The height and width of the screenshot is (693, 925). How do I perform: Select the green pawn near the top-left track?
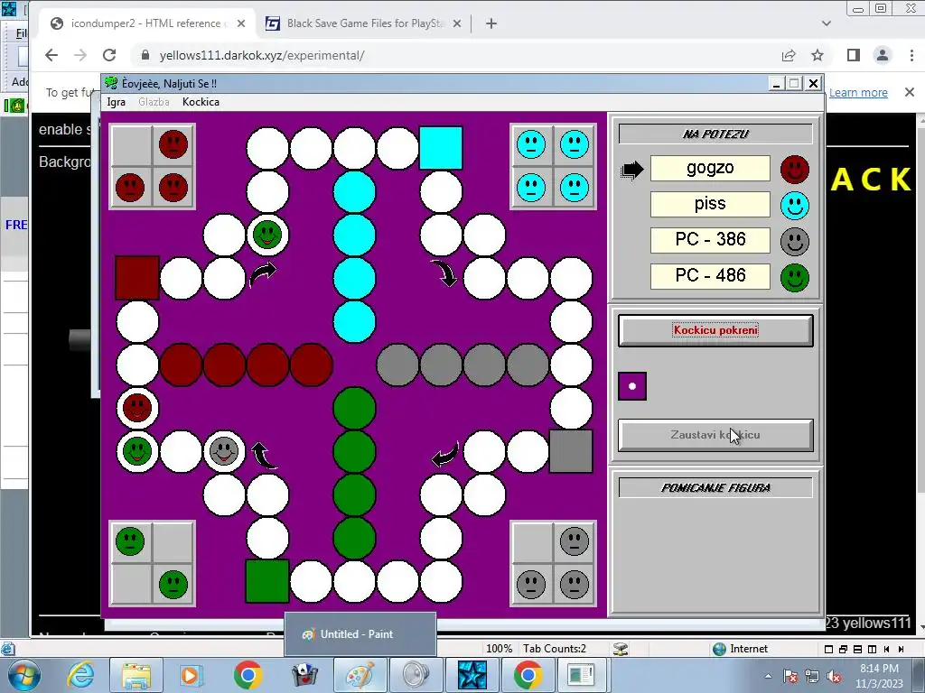point(267,235)
